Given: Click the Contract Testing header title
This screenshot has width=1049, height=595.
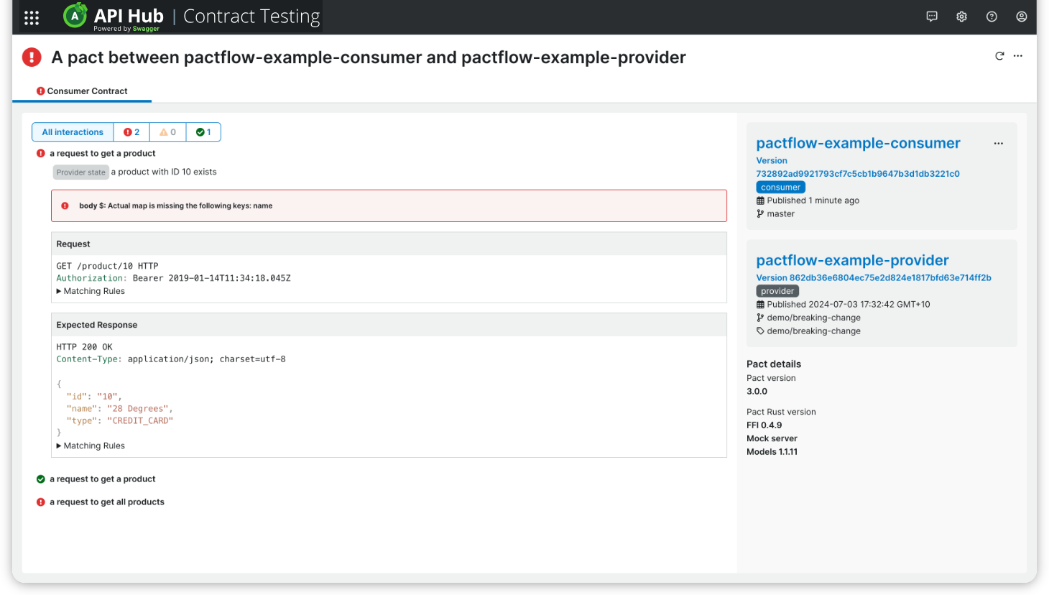Looking at the screenshot, I should pyautogui.click(x=251, y=17).
